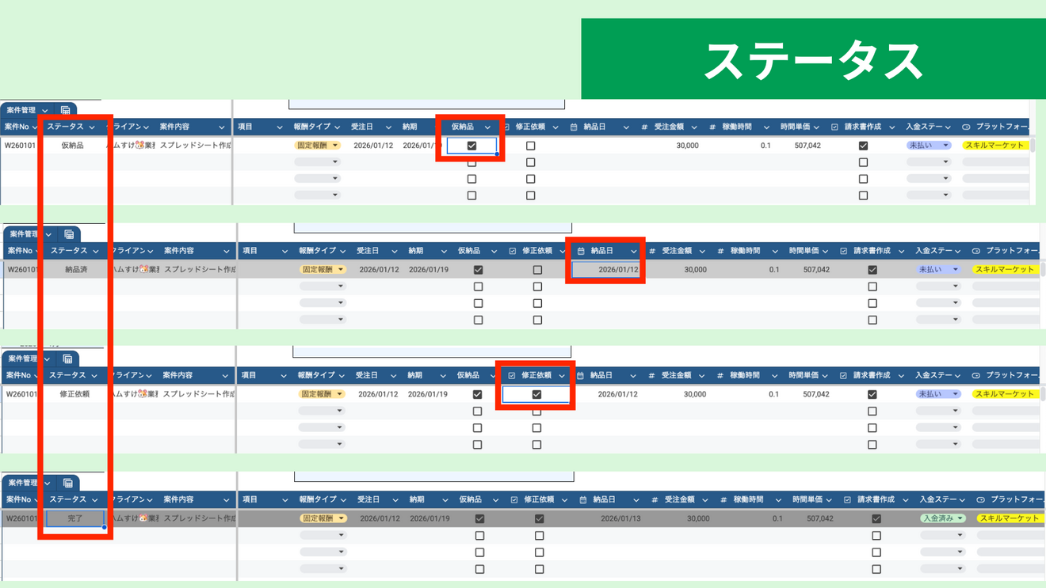Click # icon before 受注金額 in 納品済-status table
The width and height of the screenshot is (1046, 588).
652,251
